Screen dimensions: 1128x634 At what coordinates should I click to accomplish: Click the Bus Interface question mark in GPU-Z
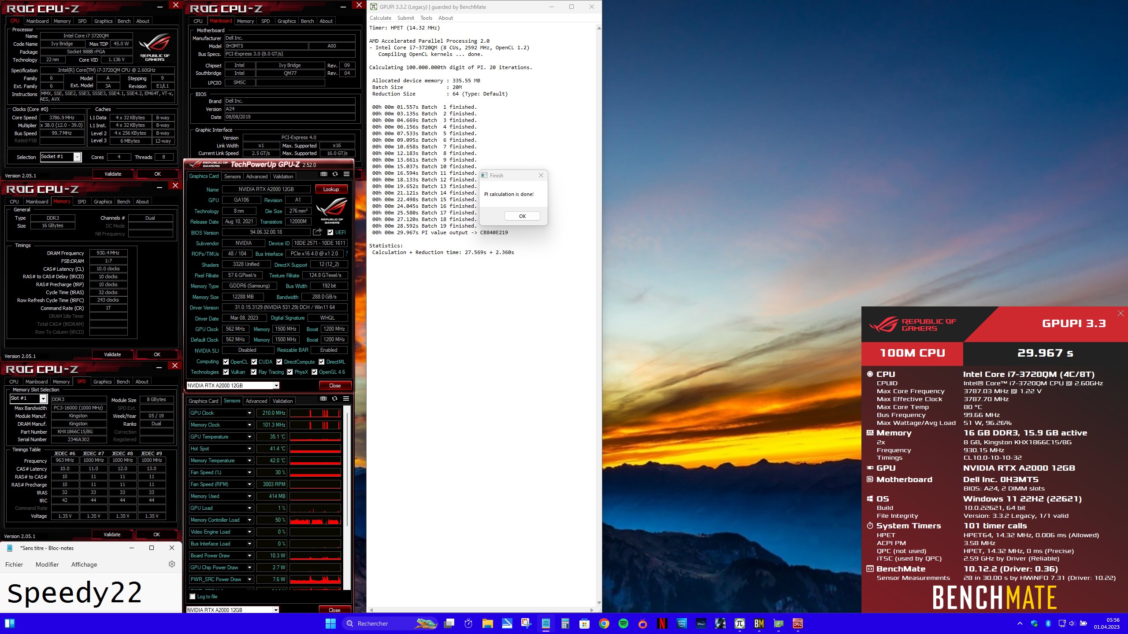[347, 254]
